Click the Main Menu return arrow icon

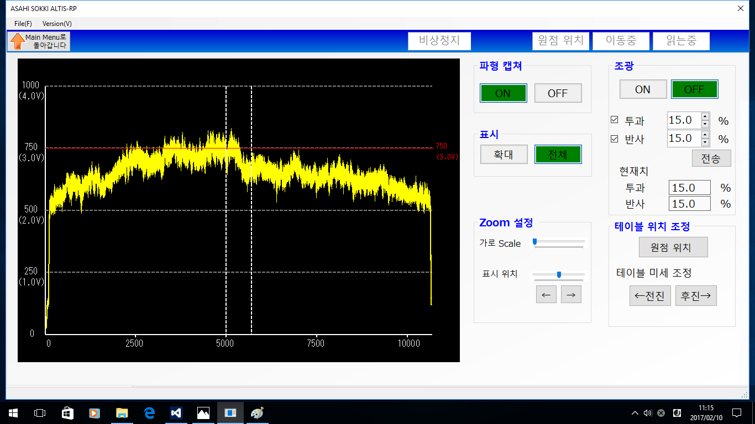[x=18, y=41]
